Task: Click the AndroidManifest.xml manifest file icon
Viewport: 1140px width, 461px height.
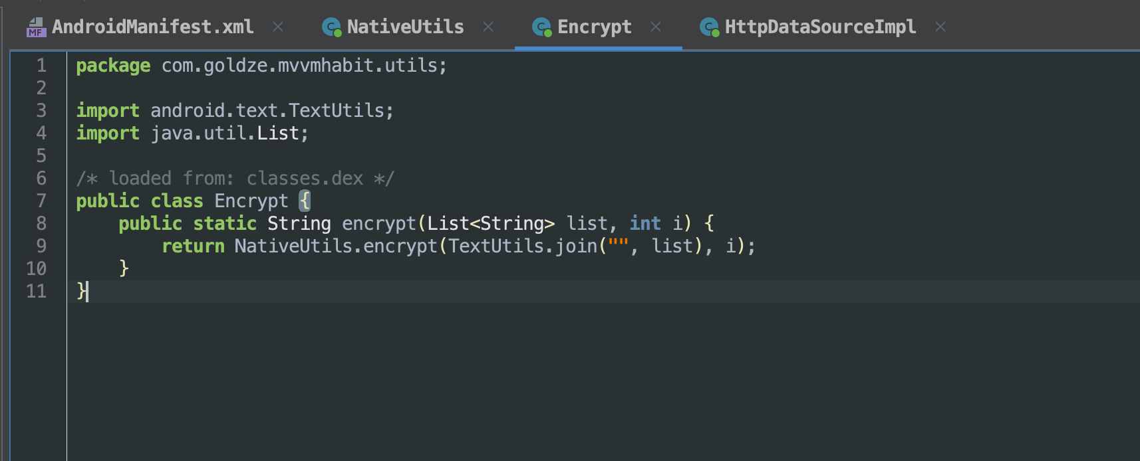Action: click(x=36, y=27)
